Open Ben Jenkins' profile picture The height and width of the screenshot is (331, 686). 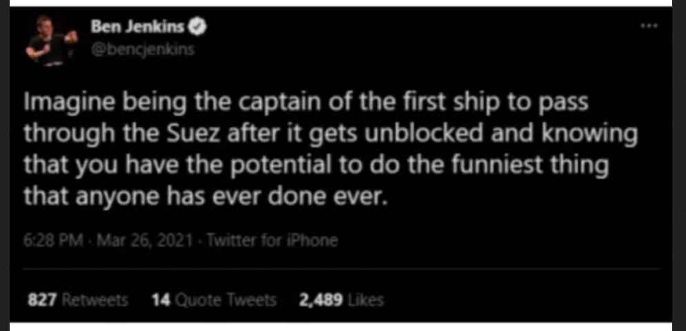click(x=48, y=41)
